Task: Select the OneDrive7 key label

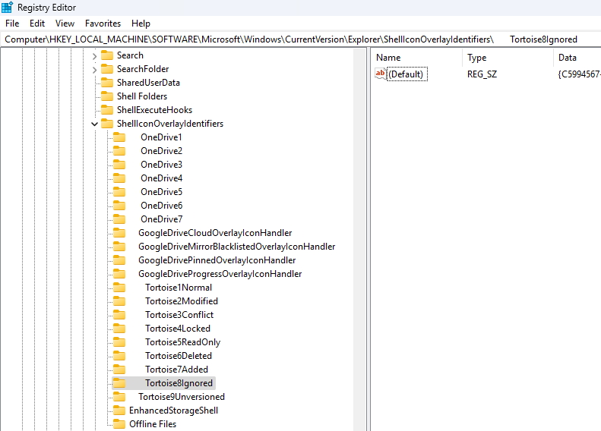Action: [161, 219]
